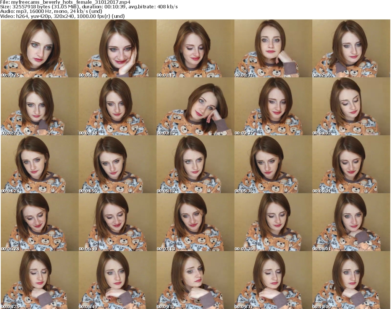Select the thumbnail at 00:02:24
Screen dimensions: 391x309
click(x=39, y=107)
